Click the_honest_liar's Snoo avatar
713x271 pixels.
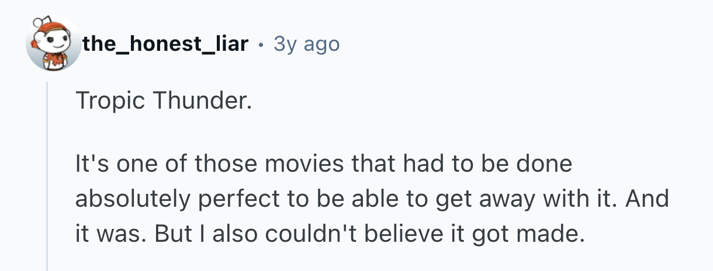(53, 44)
